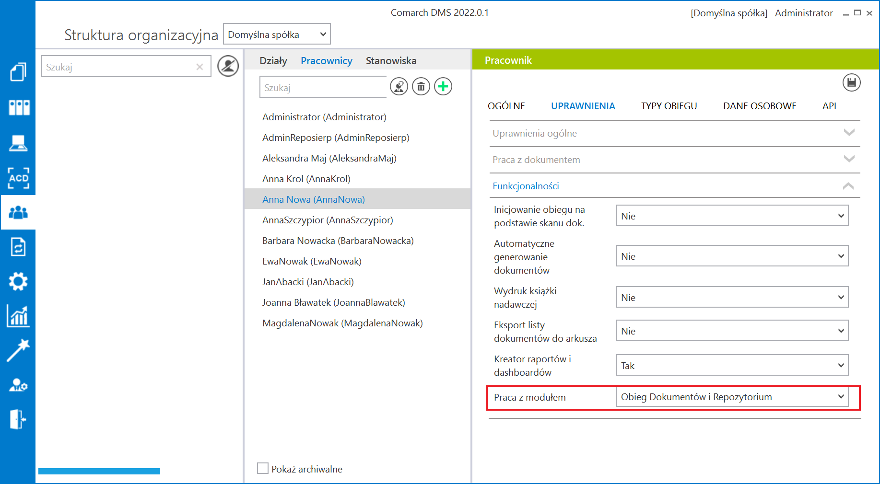The width and height of the screenshot is (880, 484).
Task: Click the save diskette icon in Pracownik panel
Action: pyautogui.click(x=851, y=82)
